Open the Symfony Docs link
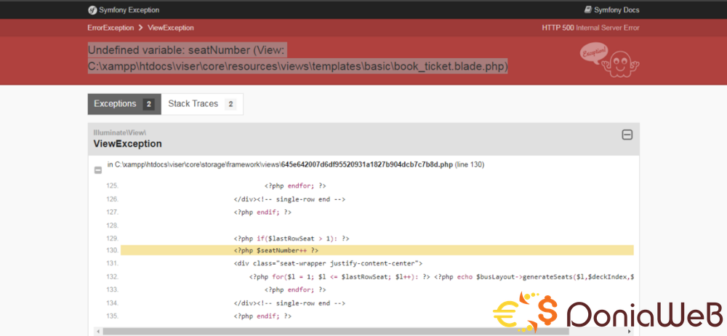The height and width of the screenshot is (336, 727). 618,10
